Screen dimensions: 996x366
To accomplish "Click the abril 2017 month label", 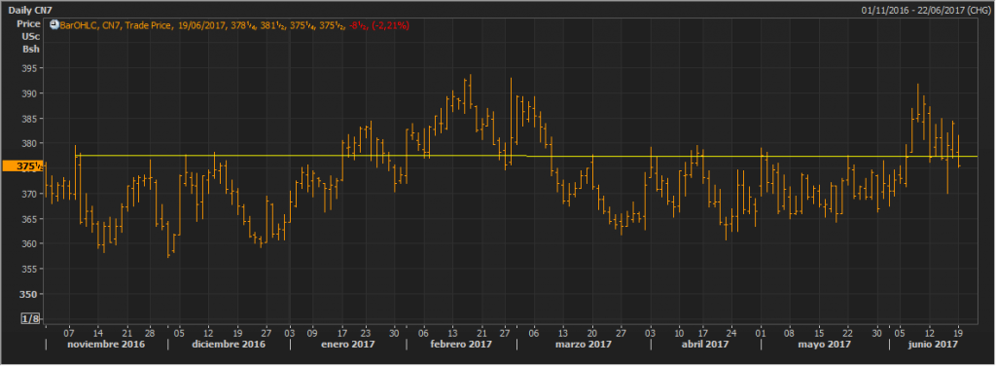I will point(705,344).
